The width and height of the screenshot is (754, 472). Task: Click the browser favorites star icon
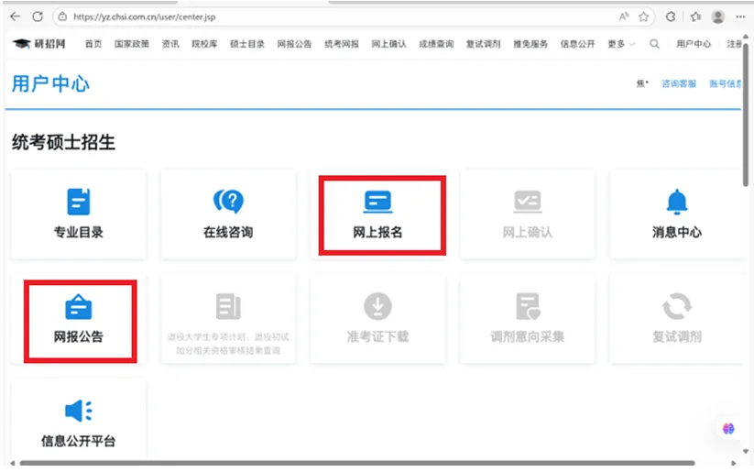coord(644,16)
